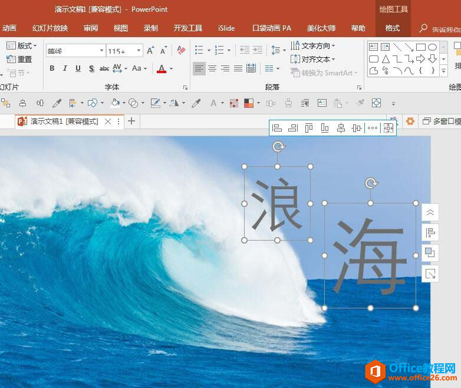Align text left in paragraph
The height and width of the screenshot is (388, 461).
click(199, 69)
